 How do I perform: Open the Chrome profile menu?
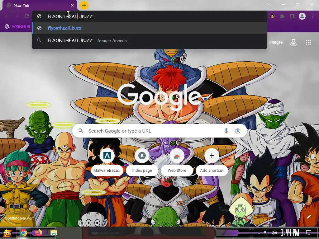[302, 16]
